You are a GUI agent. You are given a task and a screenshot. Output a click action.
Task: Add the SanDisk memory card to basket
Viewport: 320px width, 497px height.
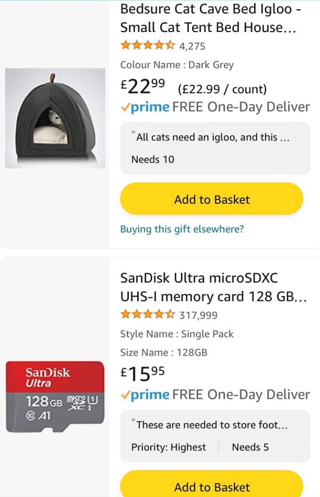coord(212,486)
